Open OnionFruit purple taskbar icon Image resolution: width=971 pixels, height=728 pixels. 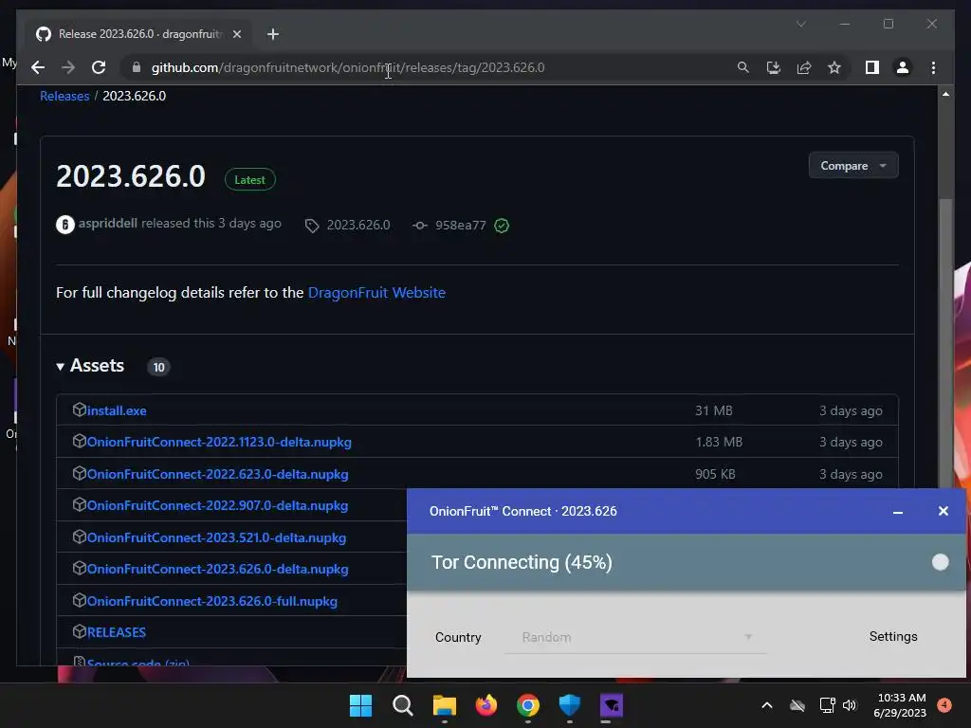[x=612, y=705]
